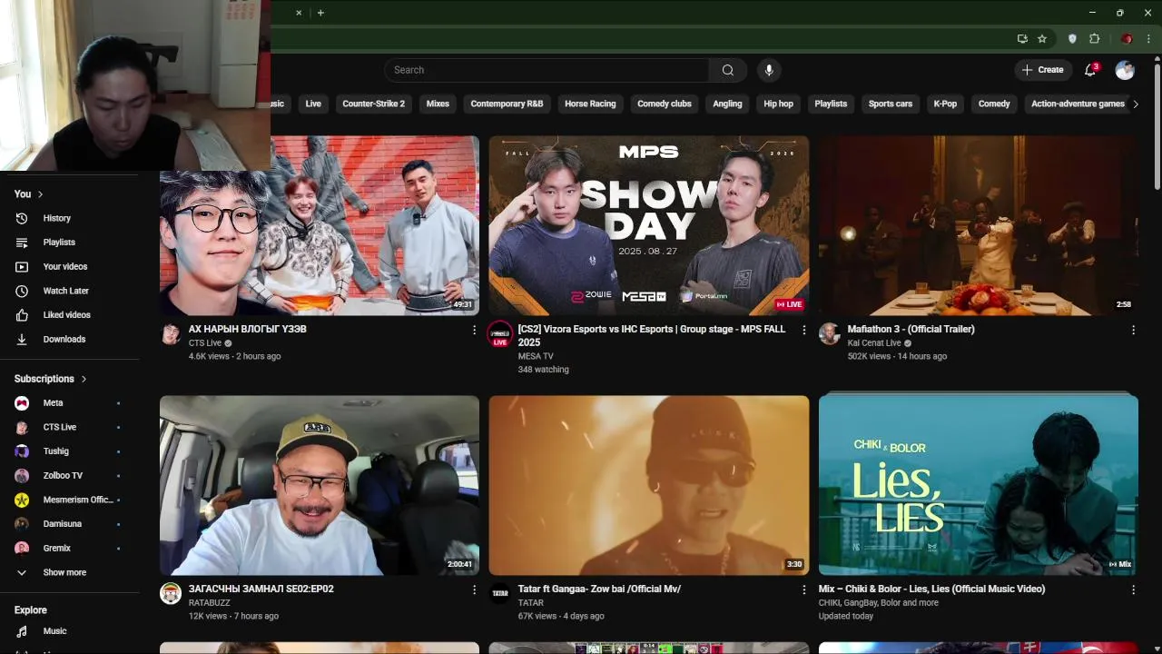Select the K-Pop filter chip
Screen dimensions: 1162x654
(945, 104)
